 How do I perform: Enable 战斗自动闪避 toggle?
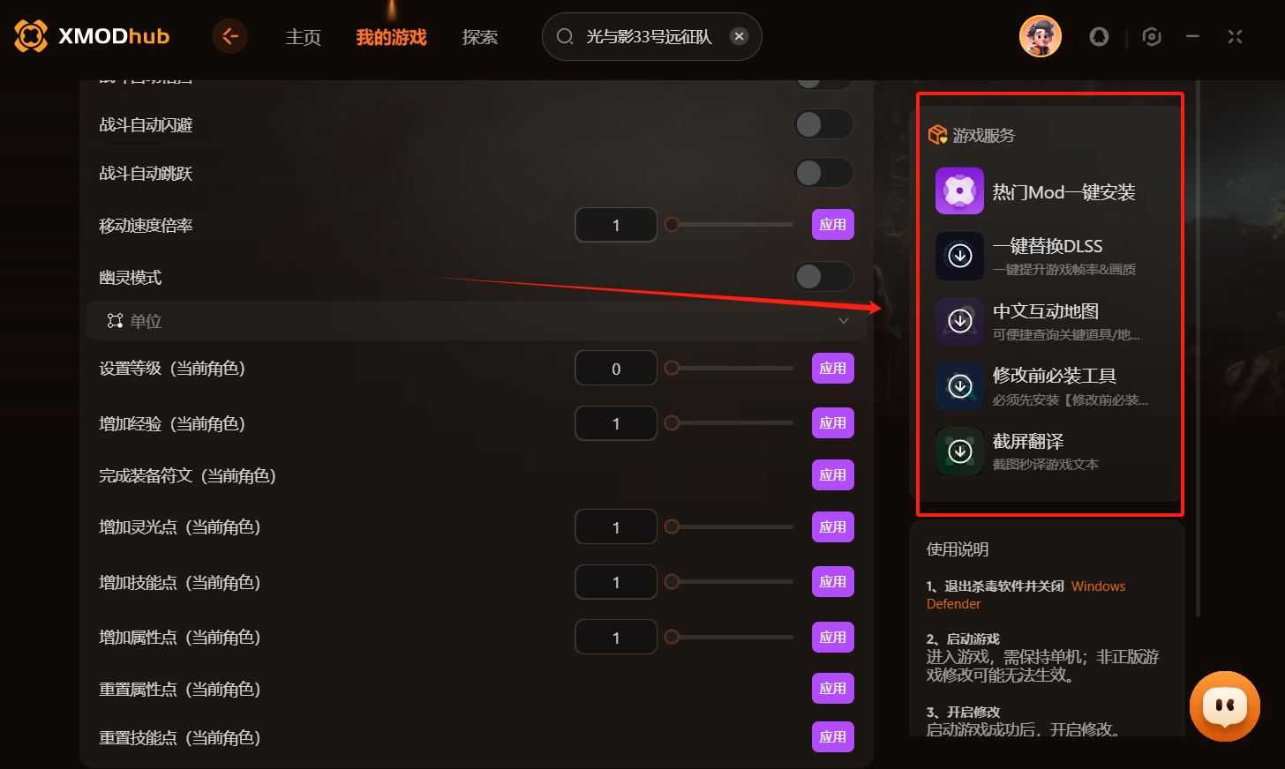point(823,124)
